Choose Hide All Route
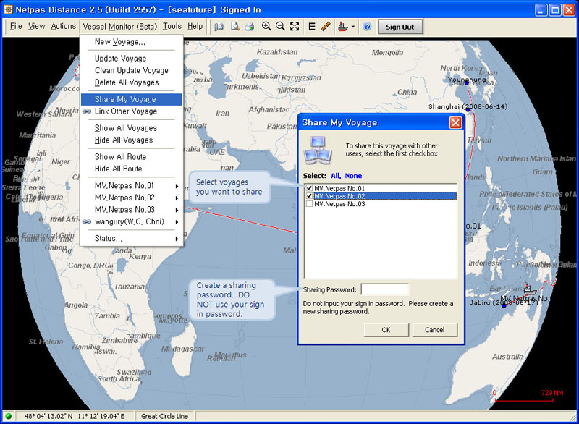 pyautogui.click(x=131, y=169)
